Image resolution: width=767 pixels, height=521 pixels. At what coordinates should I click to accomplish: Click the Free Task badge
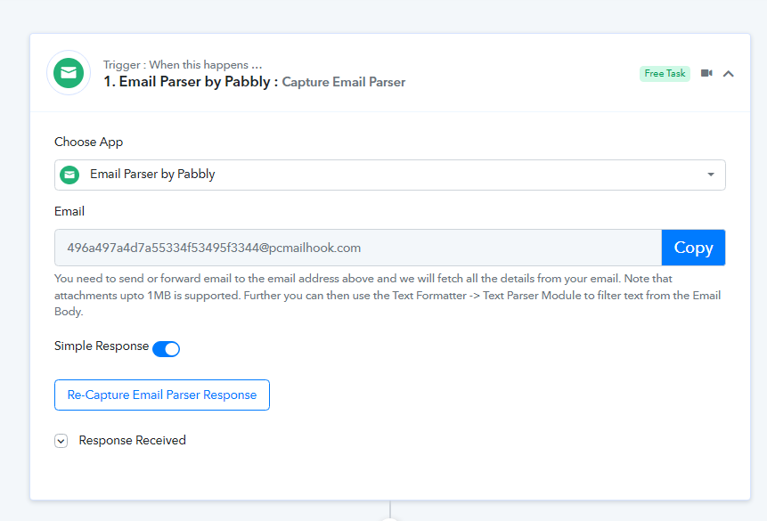665,73
